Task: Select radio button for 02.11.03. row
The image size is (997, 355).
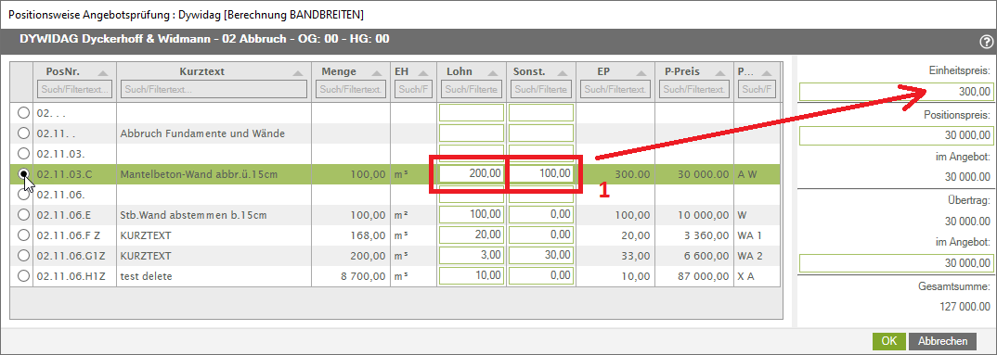Action: 23,154
